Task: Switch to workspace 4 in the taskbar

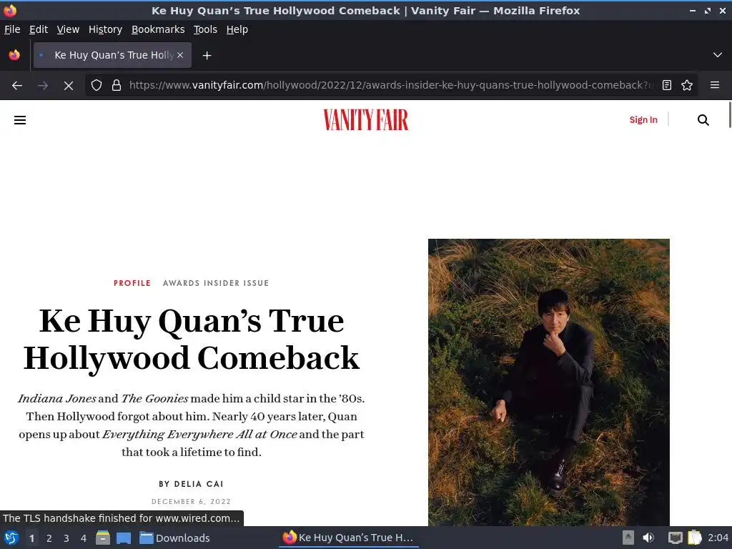Action: tap(84, 538)
